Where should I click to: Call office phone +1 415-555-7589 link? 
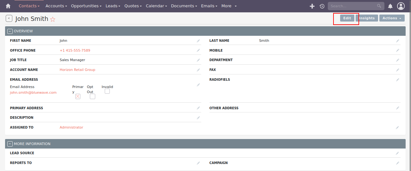[x=75, y=50]
